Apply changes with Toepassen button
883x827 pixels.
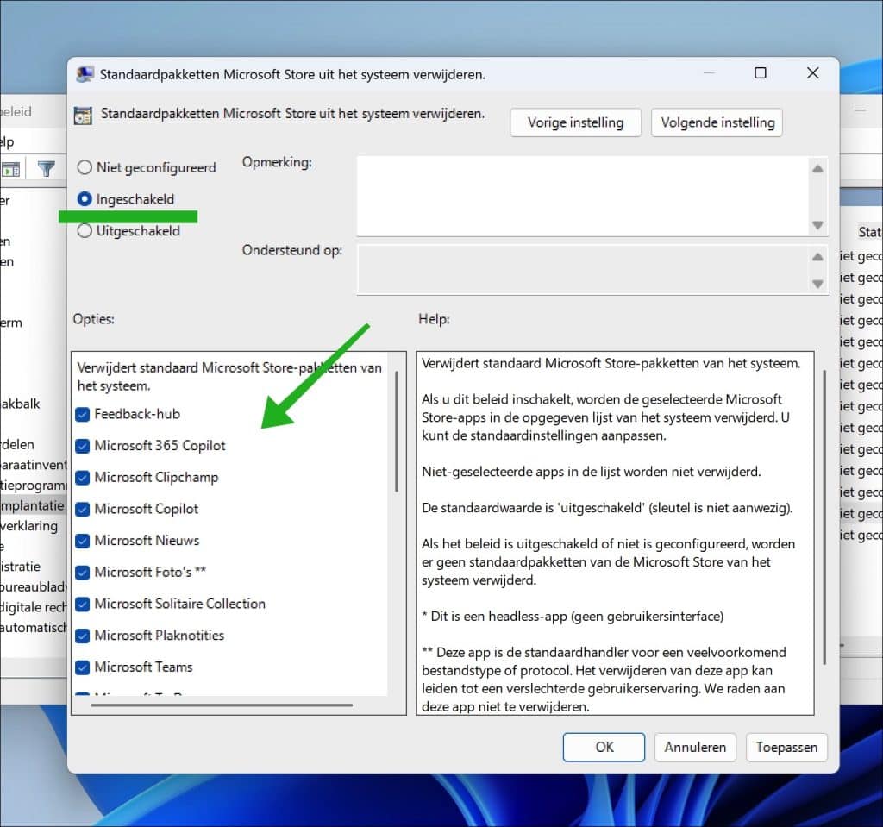tap(786, 747)
